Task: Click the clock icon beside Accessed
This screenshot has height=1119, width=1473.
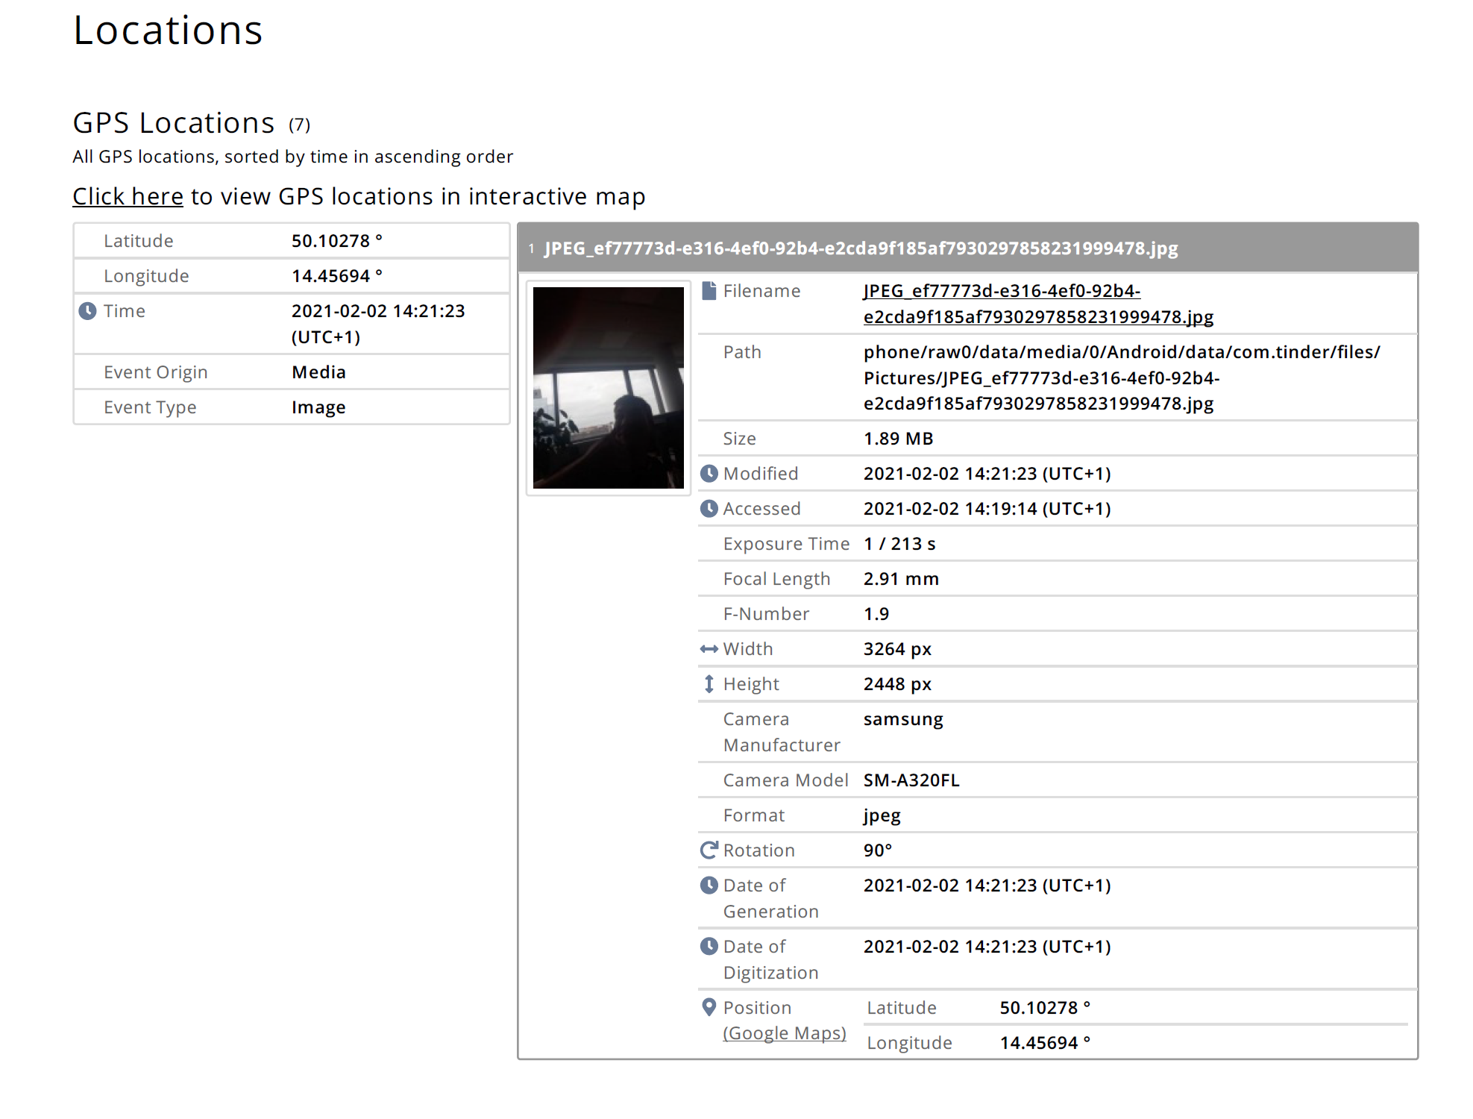Action: [709, 509]
